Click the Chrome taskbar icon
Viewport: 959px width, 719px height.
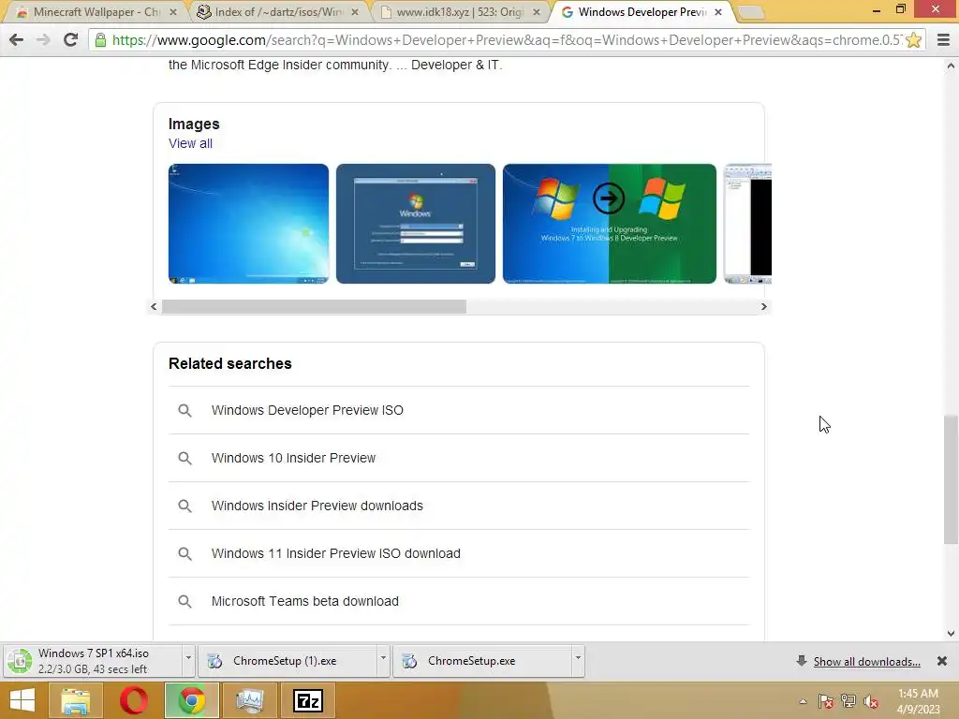click(191, 700)
